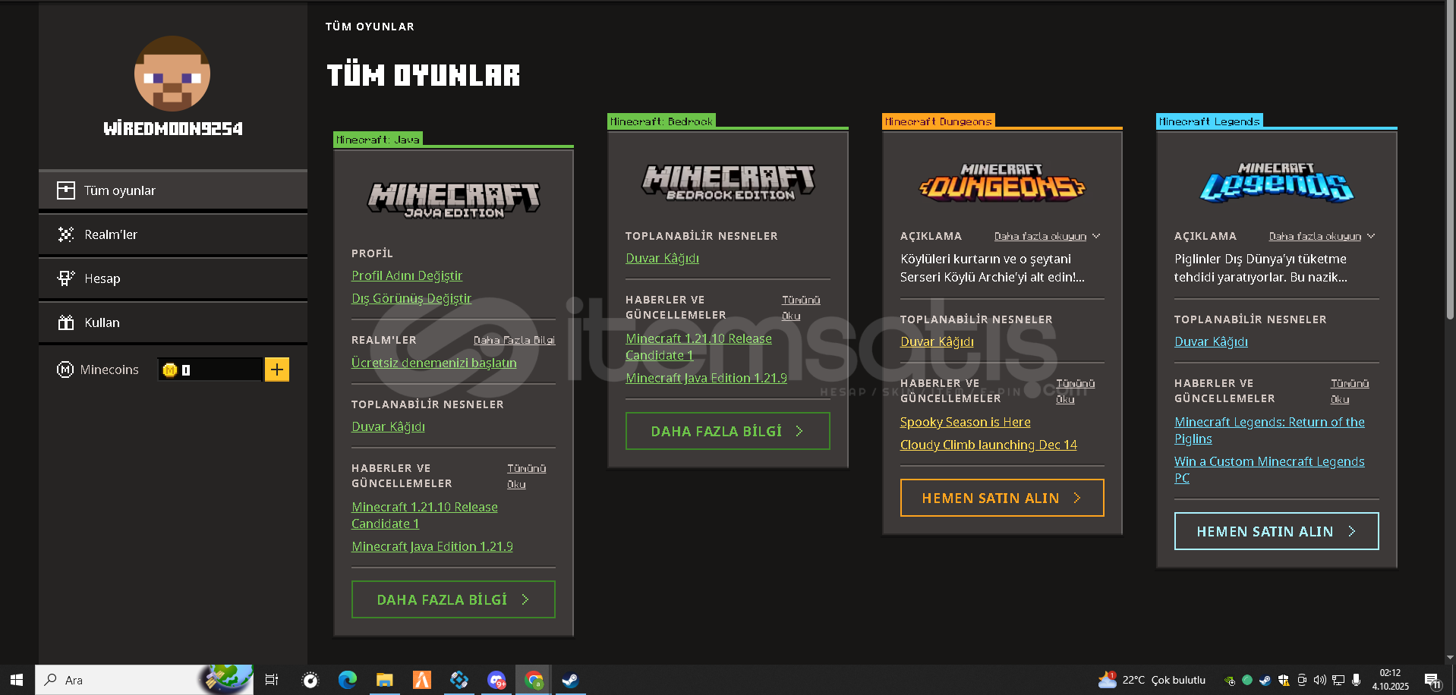The height and width of the screenshot is (695, 1456).
Task: Open Realm'ler Daha Fazla Bilgi link
Action: tap(514, 340)
